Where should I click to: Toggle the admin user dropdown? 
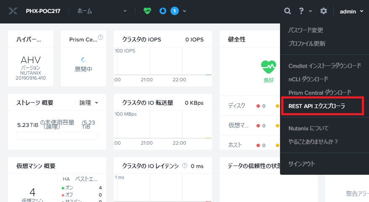click(351, 11)
